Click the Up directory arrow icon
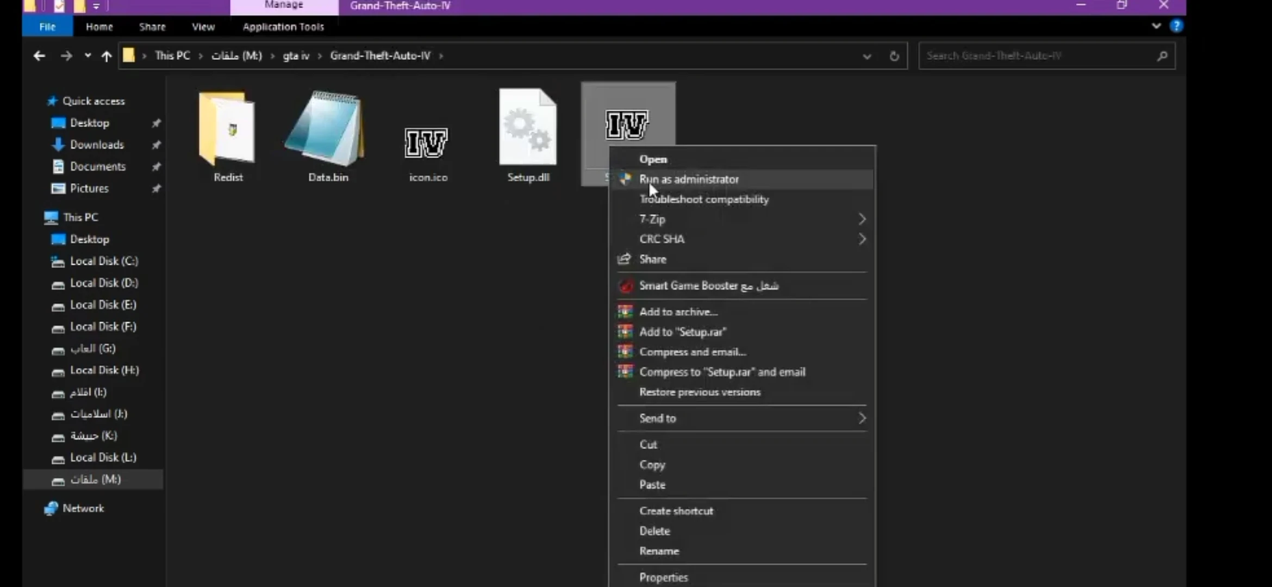The image size is (1272, 587). click(107, 56)
